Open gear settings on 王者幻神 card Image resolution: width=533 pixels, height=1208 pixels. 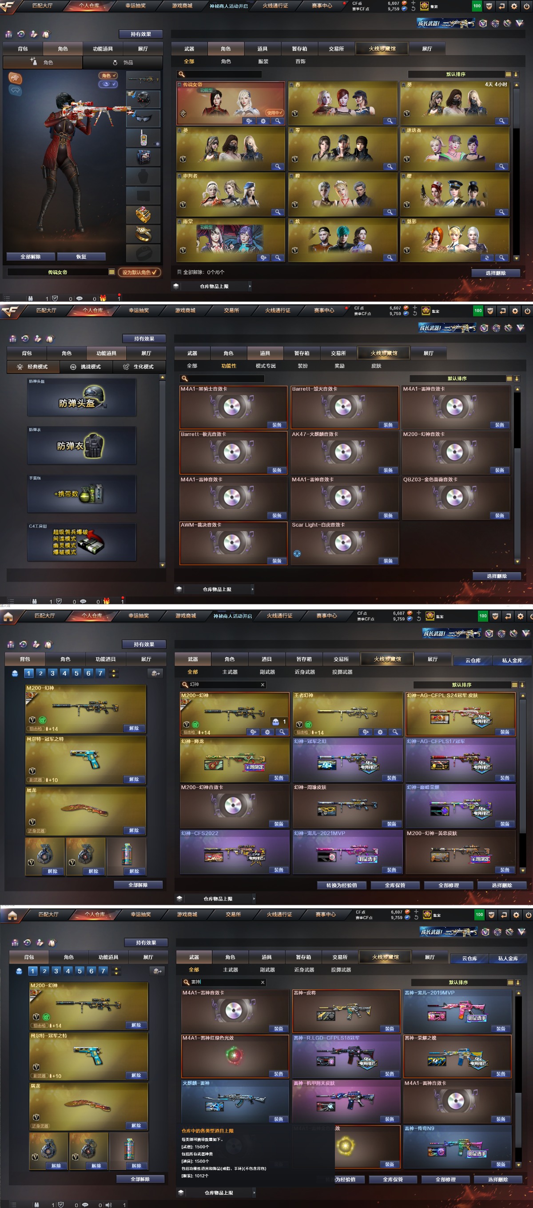380,732
